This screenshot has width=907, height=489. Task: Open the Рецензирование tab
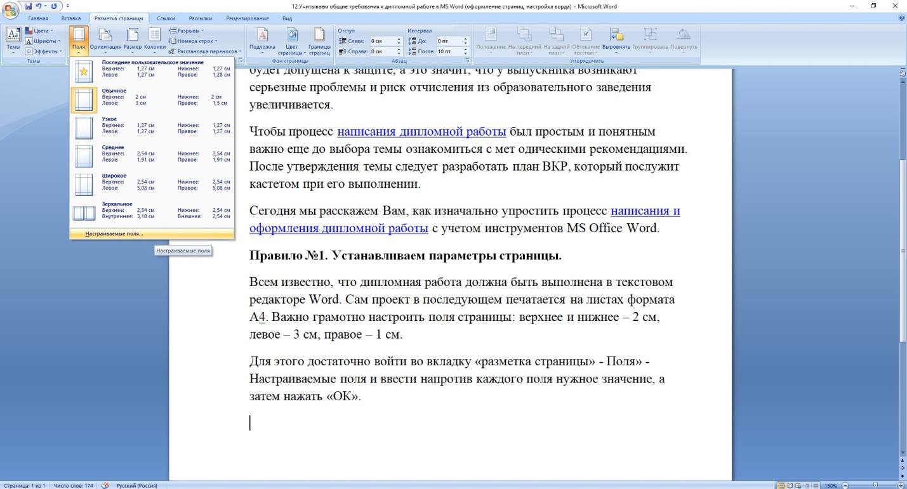point(247,18)
